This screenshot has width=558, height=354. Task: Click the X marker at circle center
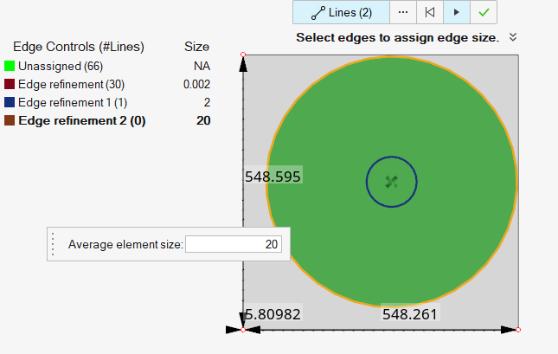click(391, 182)
